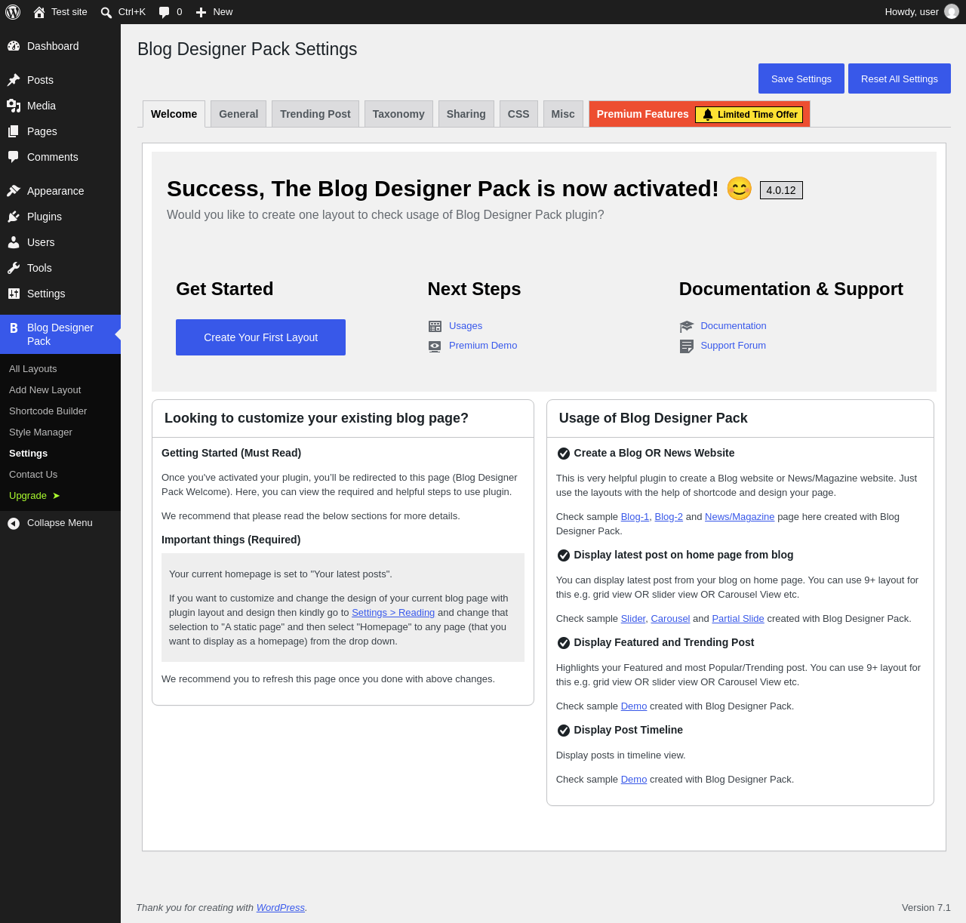This screenshot has height=923, width=966.
Task: Open the News/Magazine sample link
Action: click(740, 517)
